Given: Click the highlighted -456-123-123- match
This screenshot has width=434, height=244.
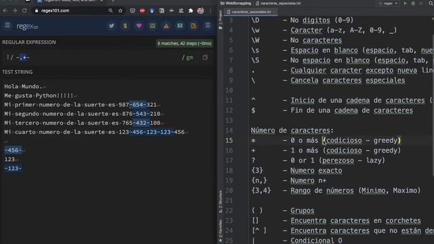Looking at the screenshot, I should pos(152,132).
